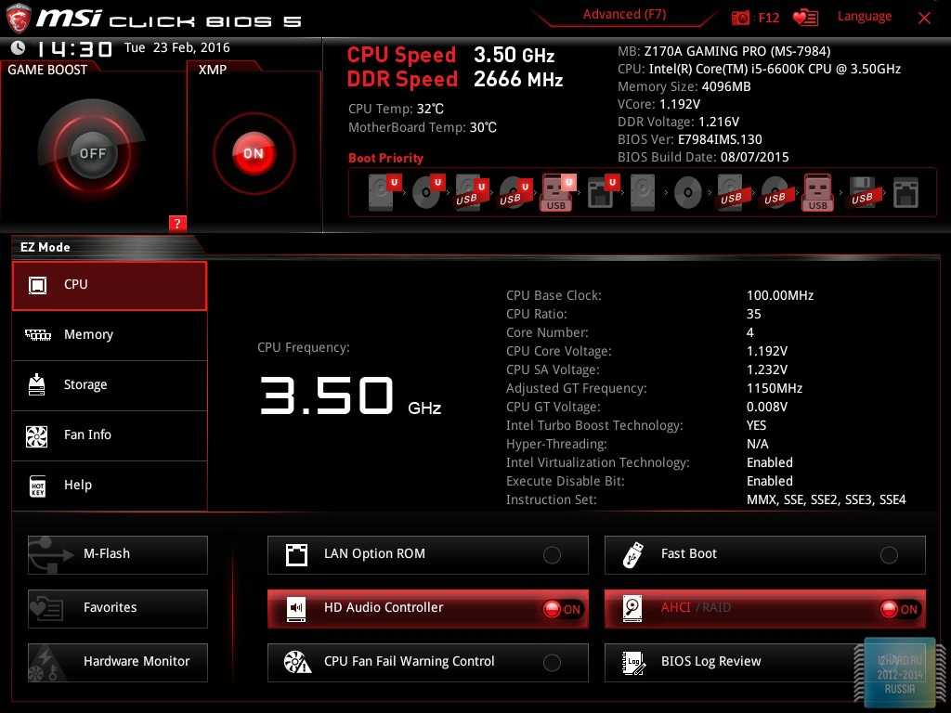The height and width of the screenshot is (713, 951).
Task: Open the M-Flash utility
Action: 118,554
